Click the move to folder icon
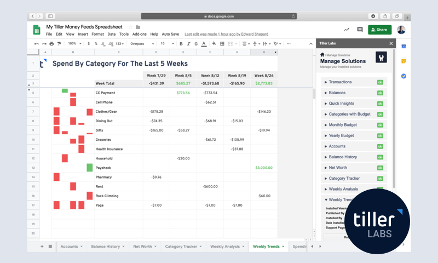 [x=138, y=27]
